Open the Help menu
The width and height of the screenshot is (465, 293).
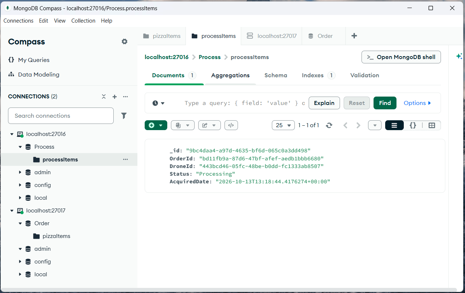pyautogui.click(x=106, y=21)
